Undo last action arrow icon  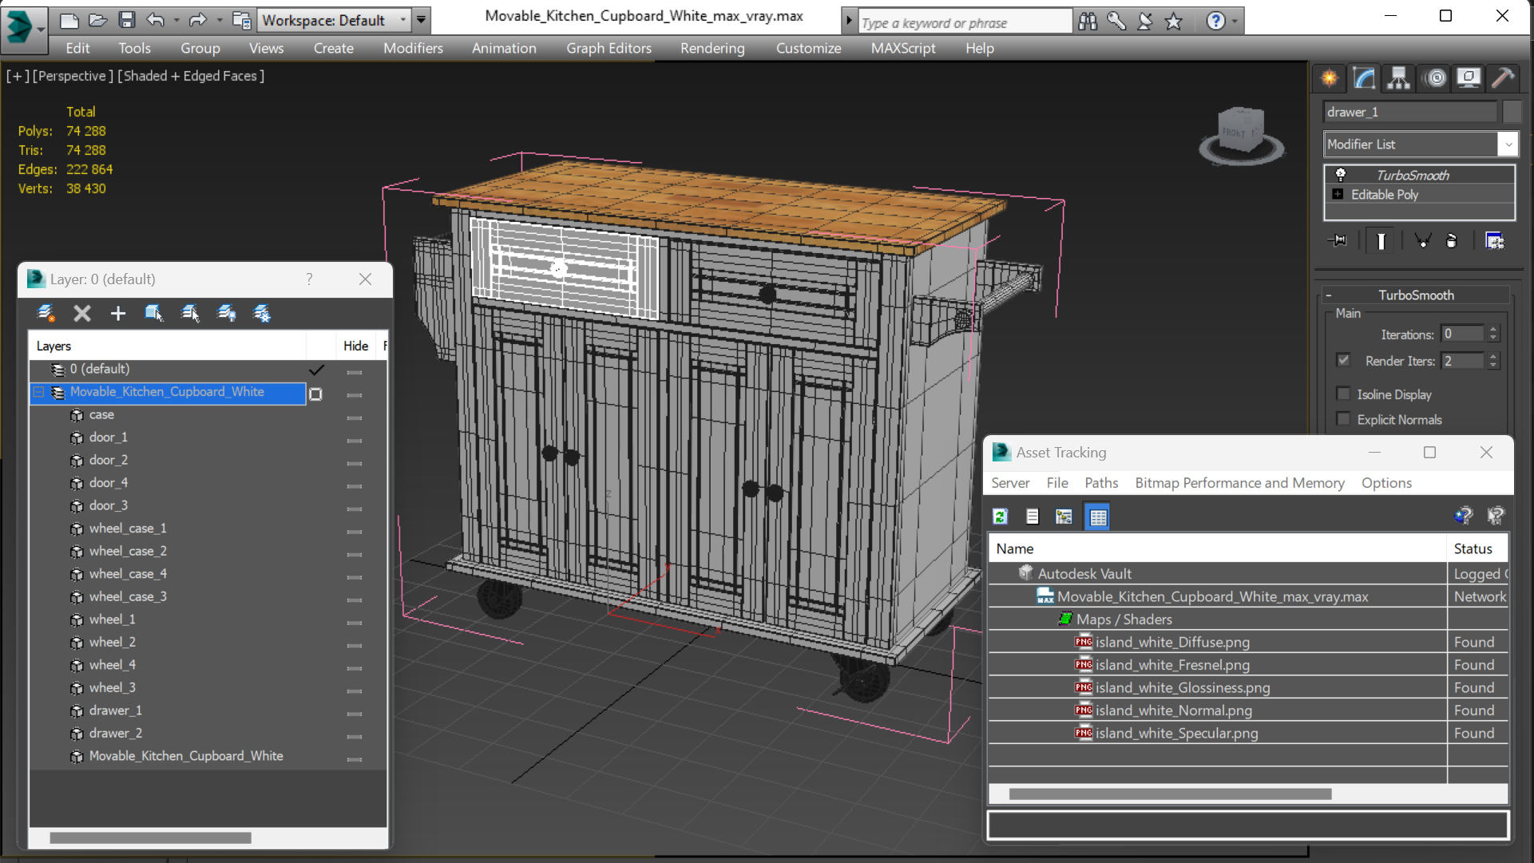156,20
